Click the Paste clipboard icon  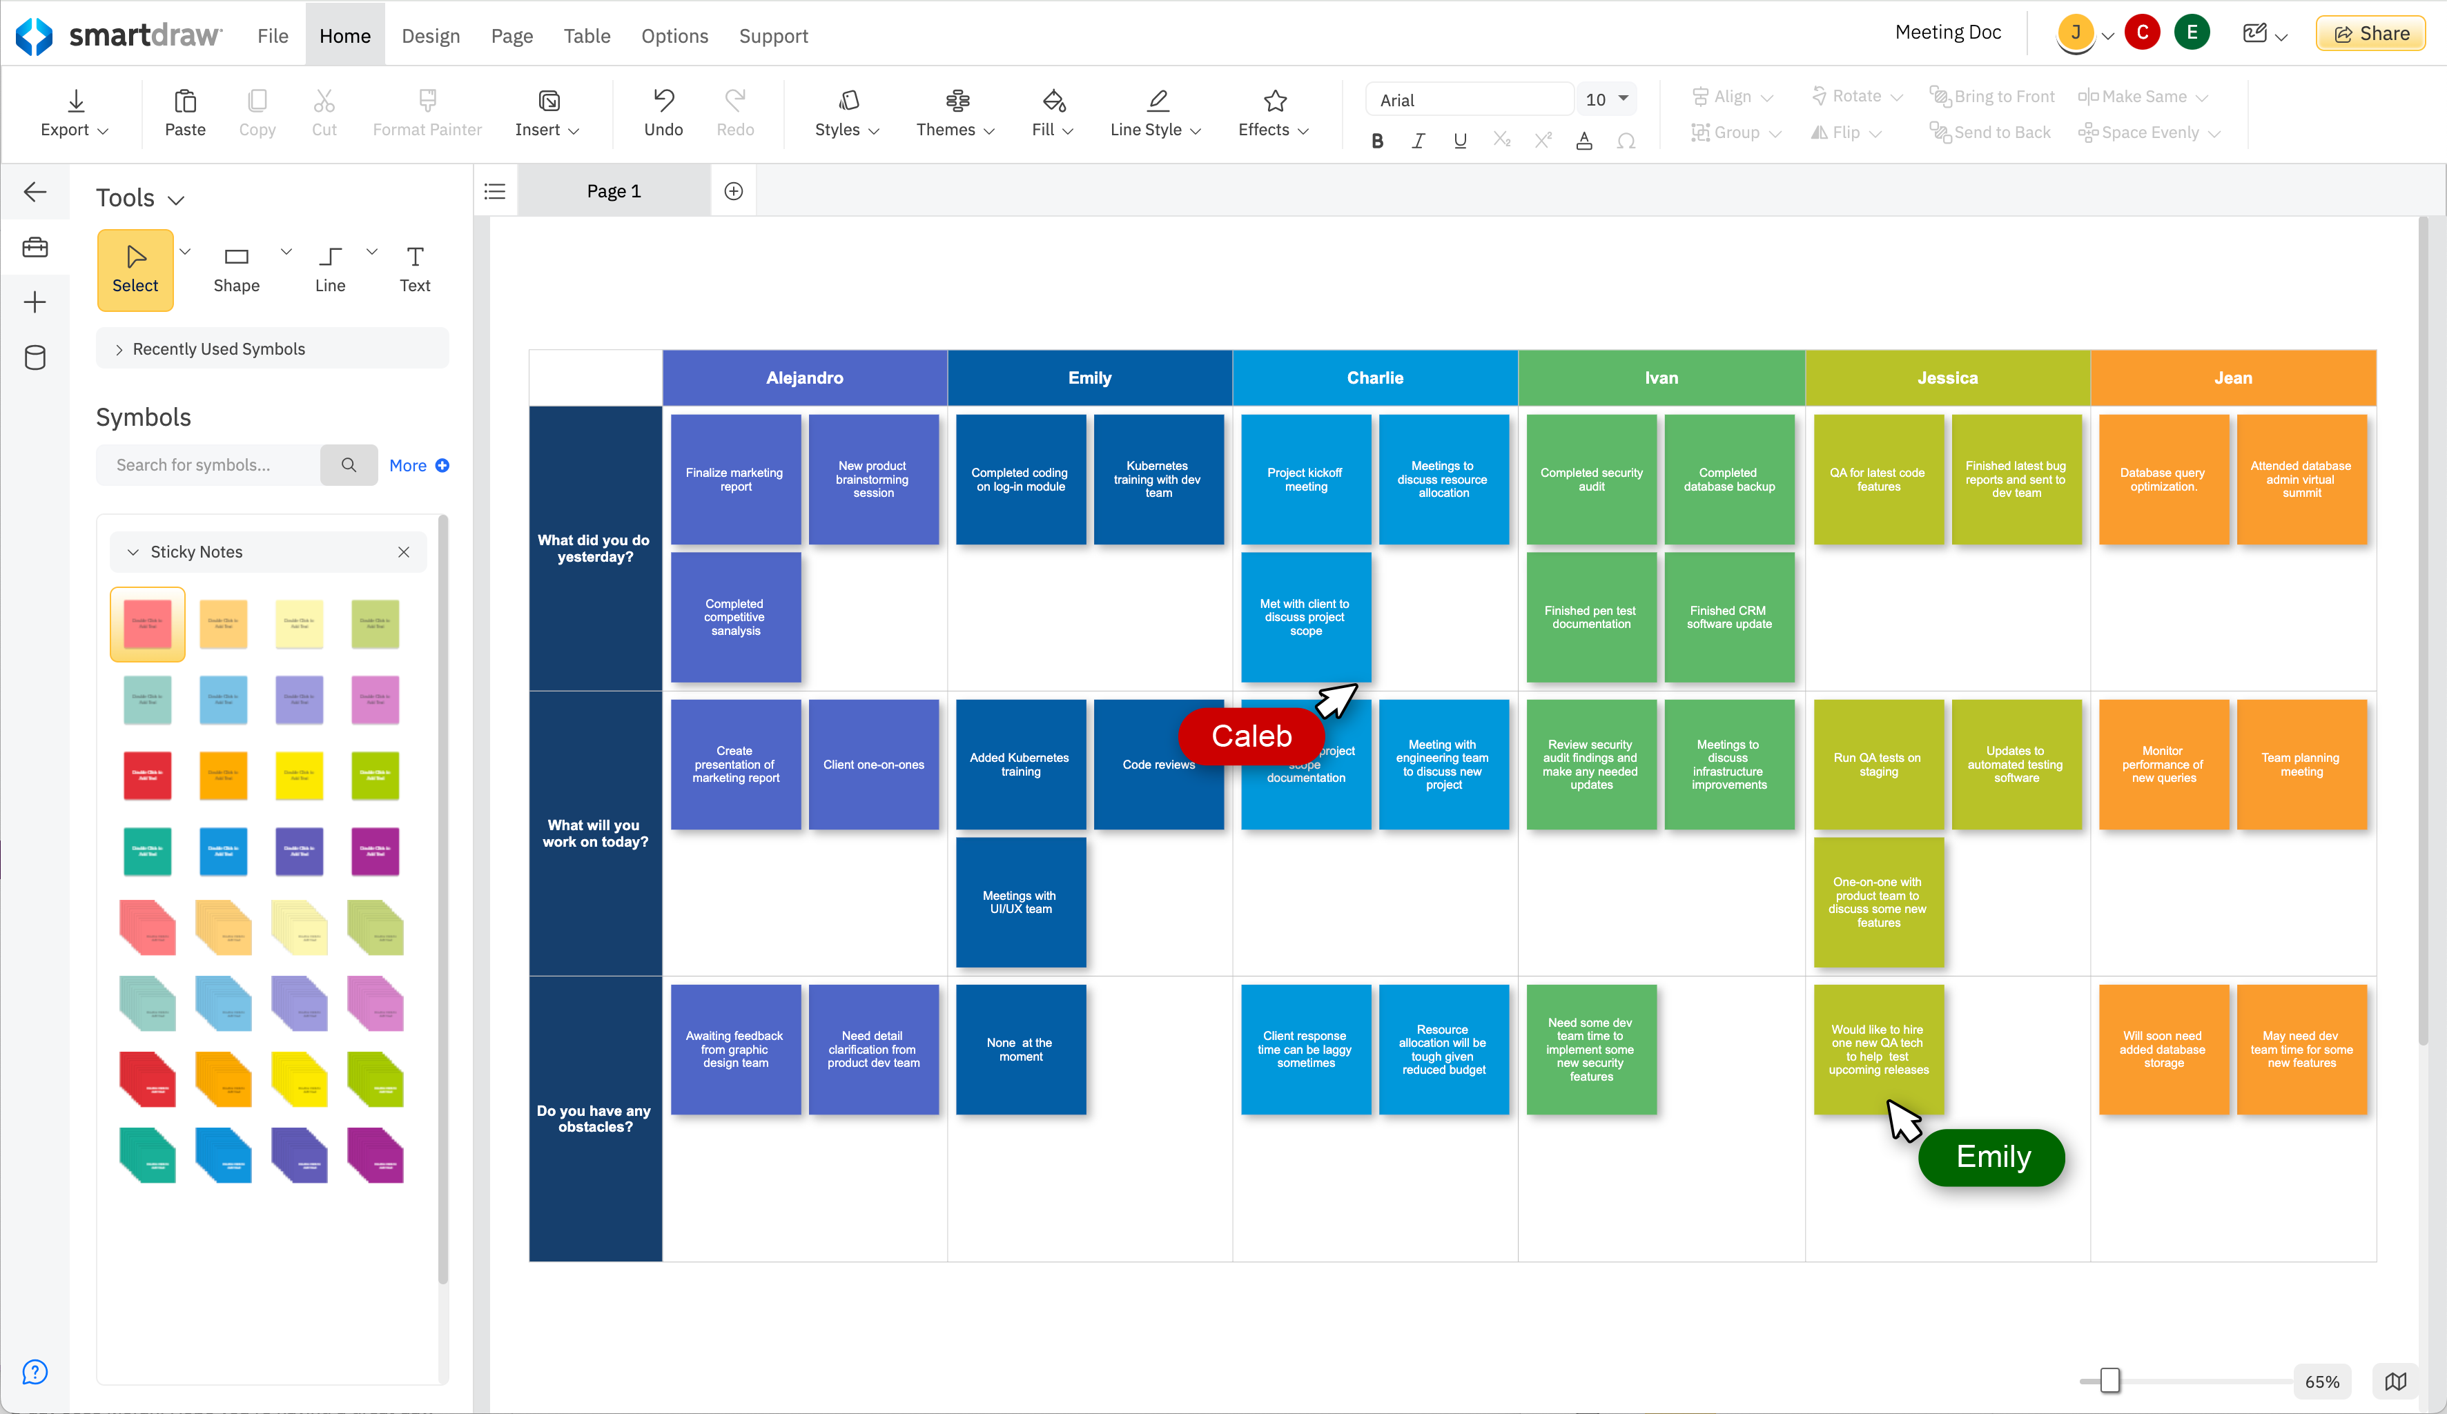coord(184,101)
